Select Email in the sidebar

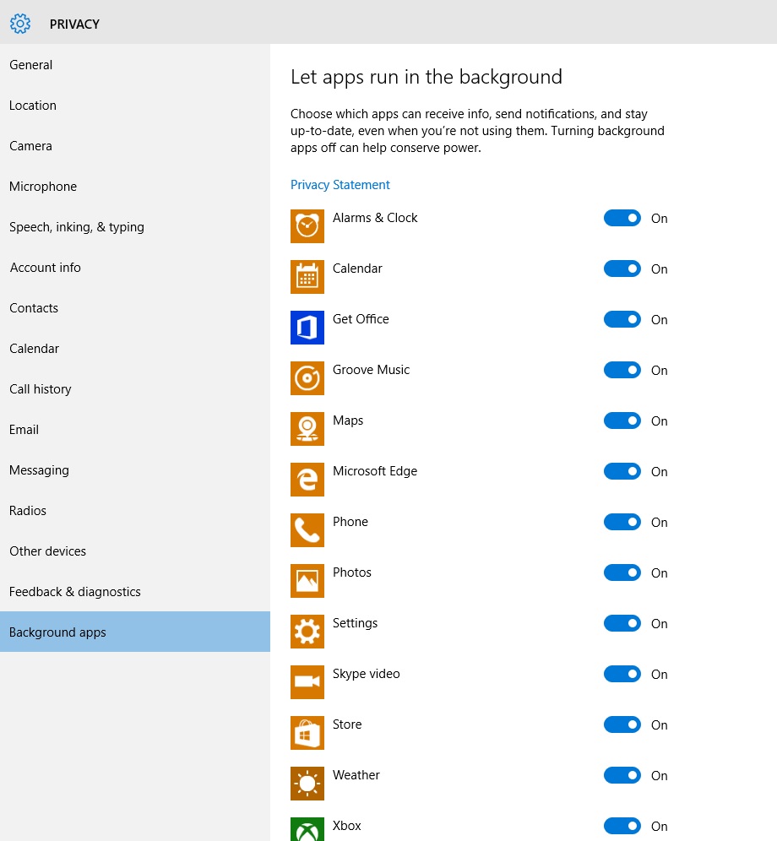(x=134, y=430)
